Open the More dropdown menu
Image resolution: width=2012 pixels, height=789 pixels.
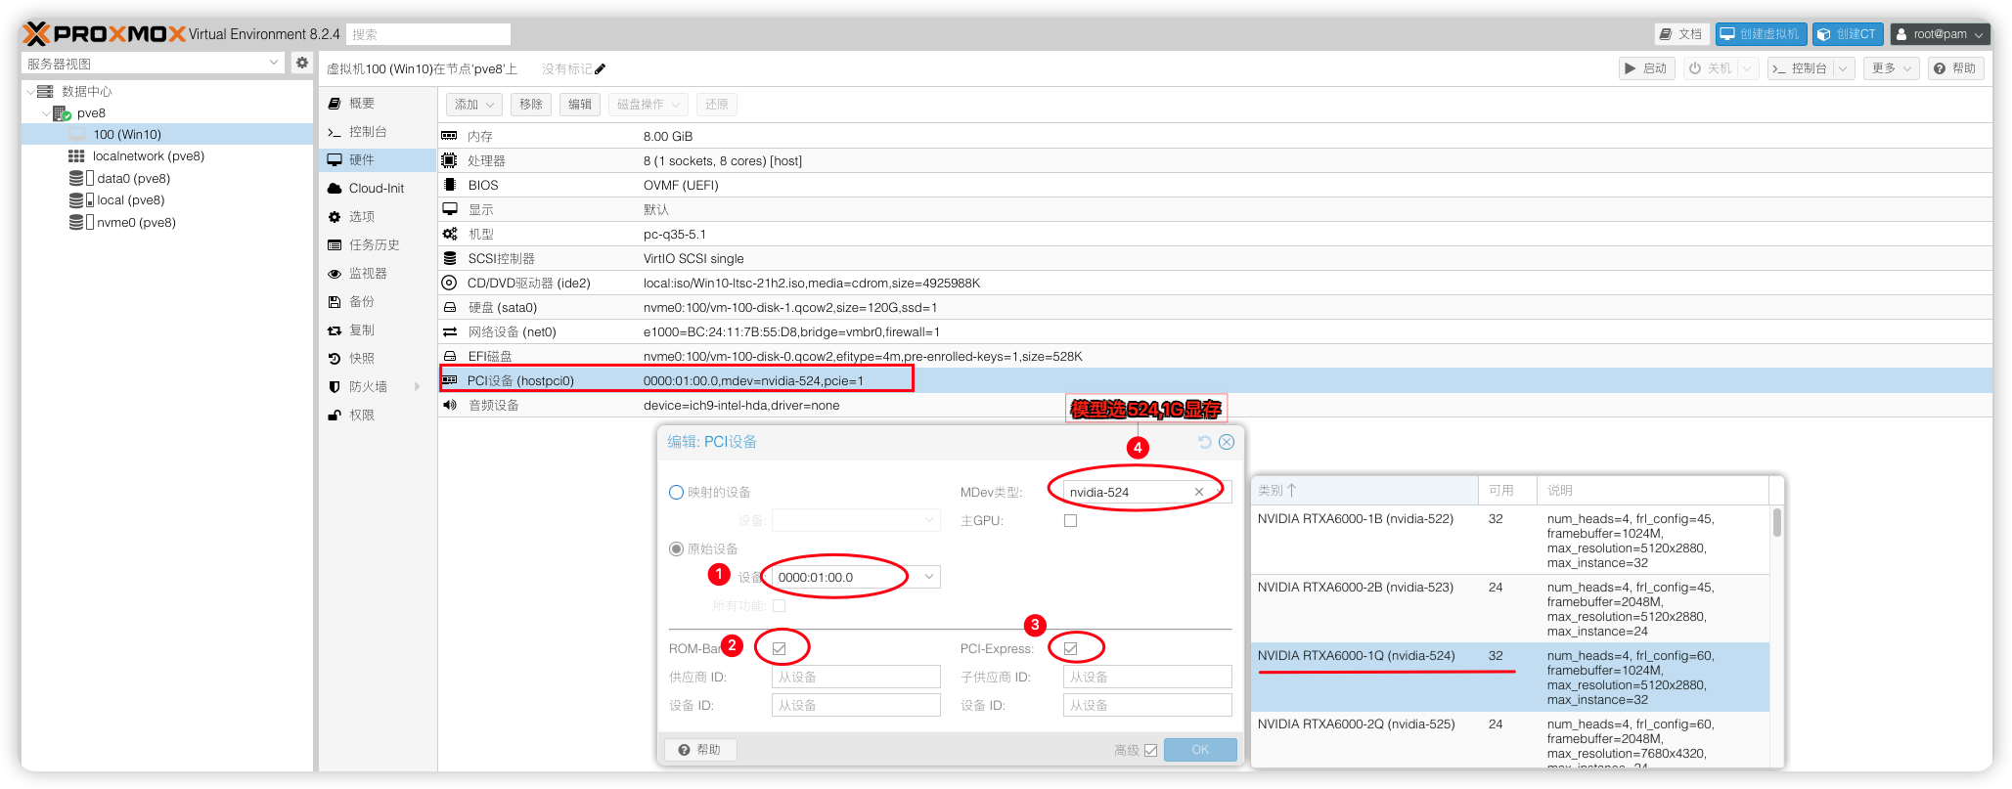(1890, 67)
